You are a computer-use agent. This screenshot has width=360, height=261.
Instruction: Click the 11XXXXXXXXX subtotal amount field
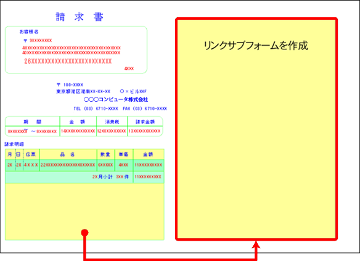tap(148, 176)
